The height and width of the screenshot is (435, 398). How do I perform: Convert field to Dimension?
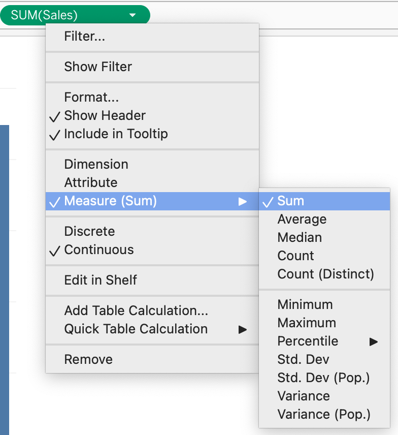point(96,164)
